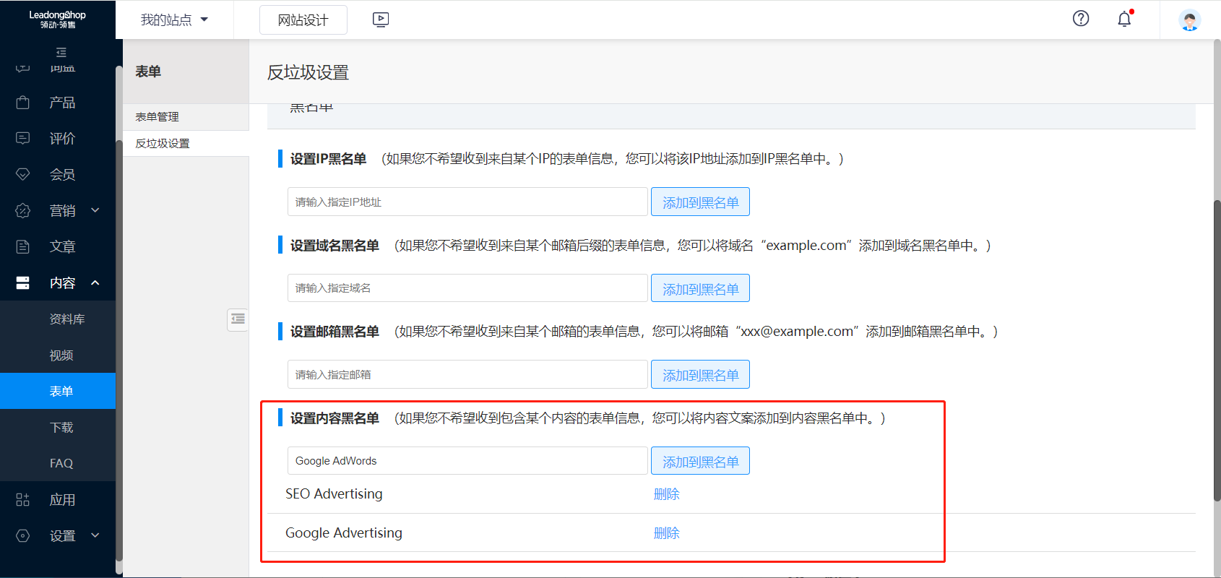Click 设置邮箱黑名单 heading
This screenshot has height=578, width=1221.
(x=335, y=332)
